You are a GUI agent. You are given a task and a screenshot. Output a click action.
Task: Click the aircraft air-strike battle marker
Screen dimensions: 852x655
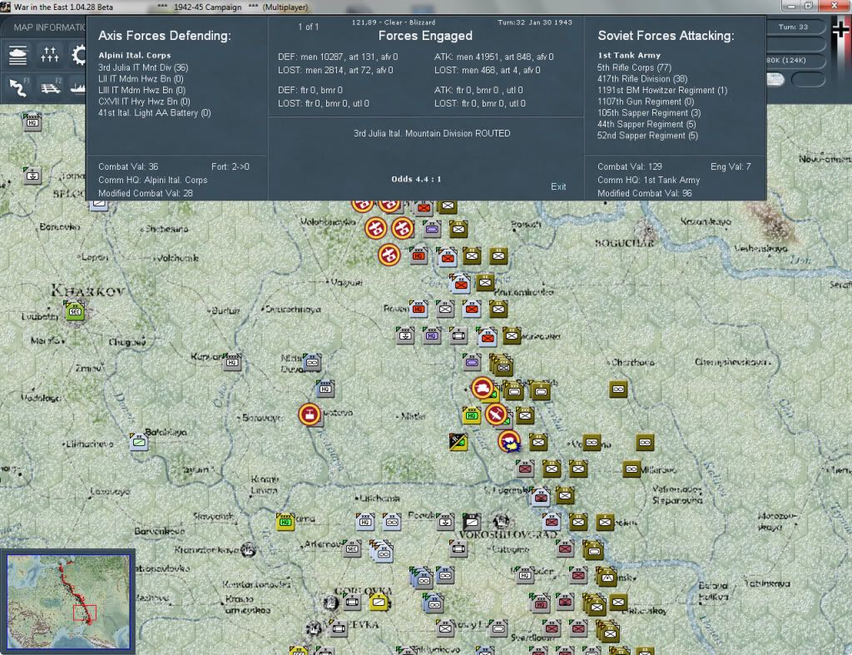tap(496, 414)
